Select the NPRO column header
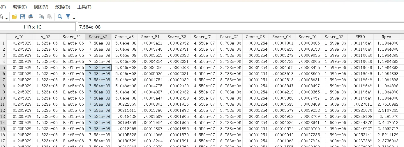Viewport: 404px width, 147px height. click(360, 37)
